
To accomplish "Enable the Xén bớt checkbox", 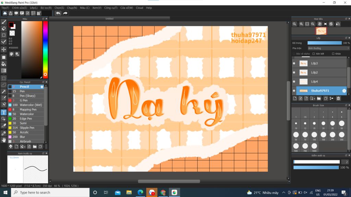I will pos(314,54).
